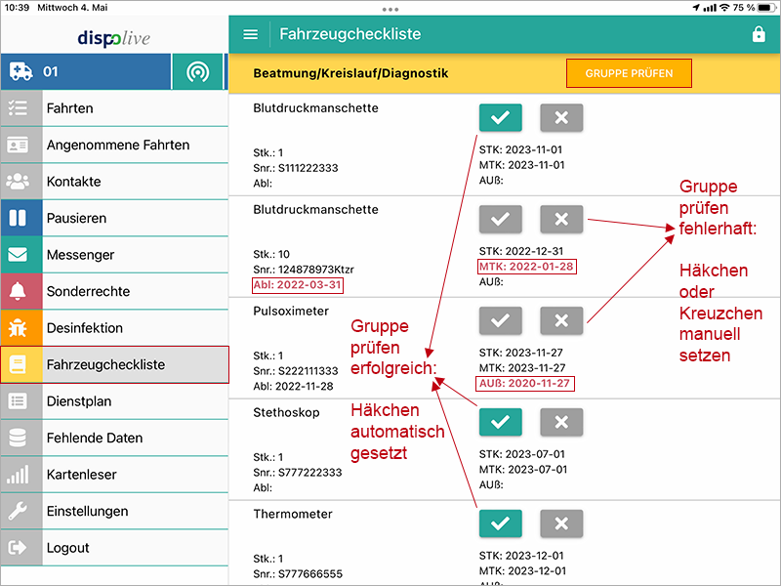Select Kontakte in sidebar
Screen dimensions: 781x586
coord(114,182)
